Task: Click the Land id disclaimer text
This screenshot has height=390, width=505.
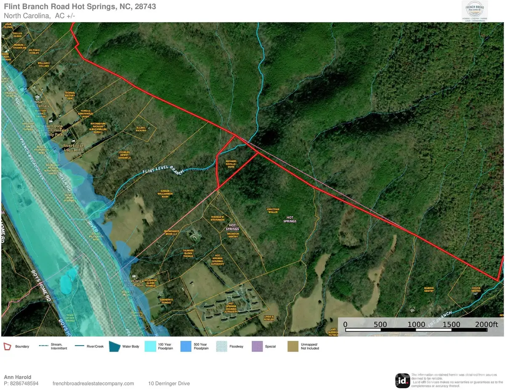Action: pos(457,380)
